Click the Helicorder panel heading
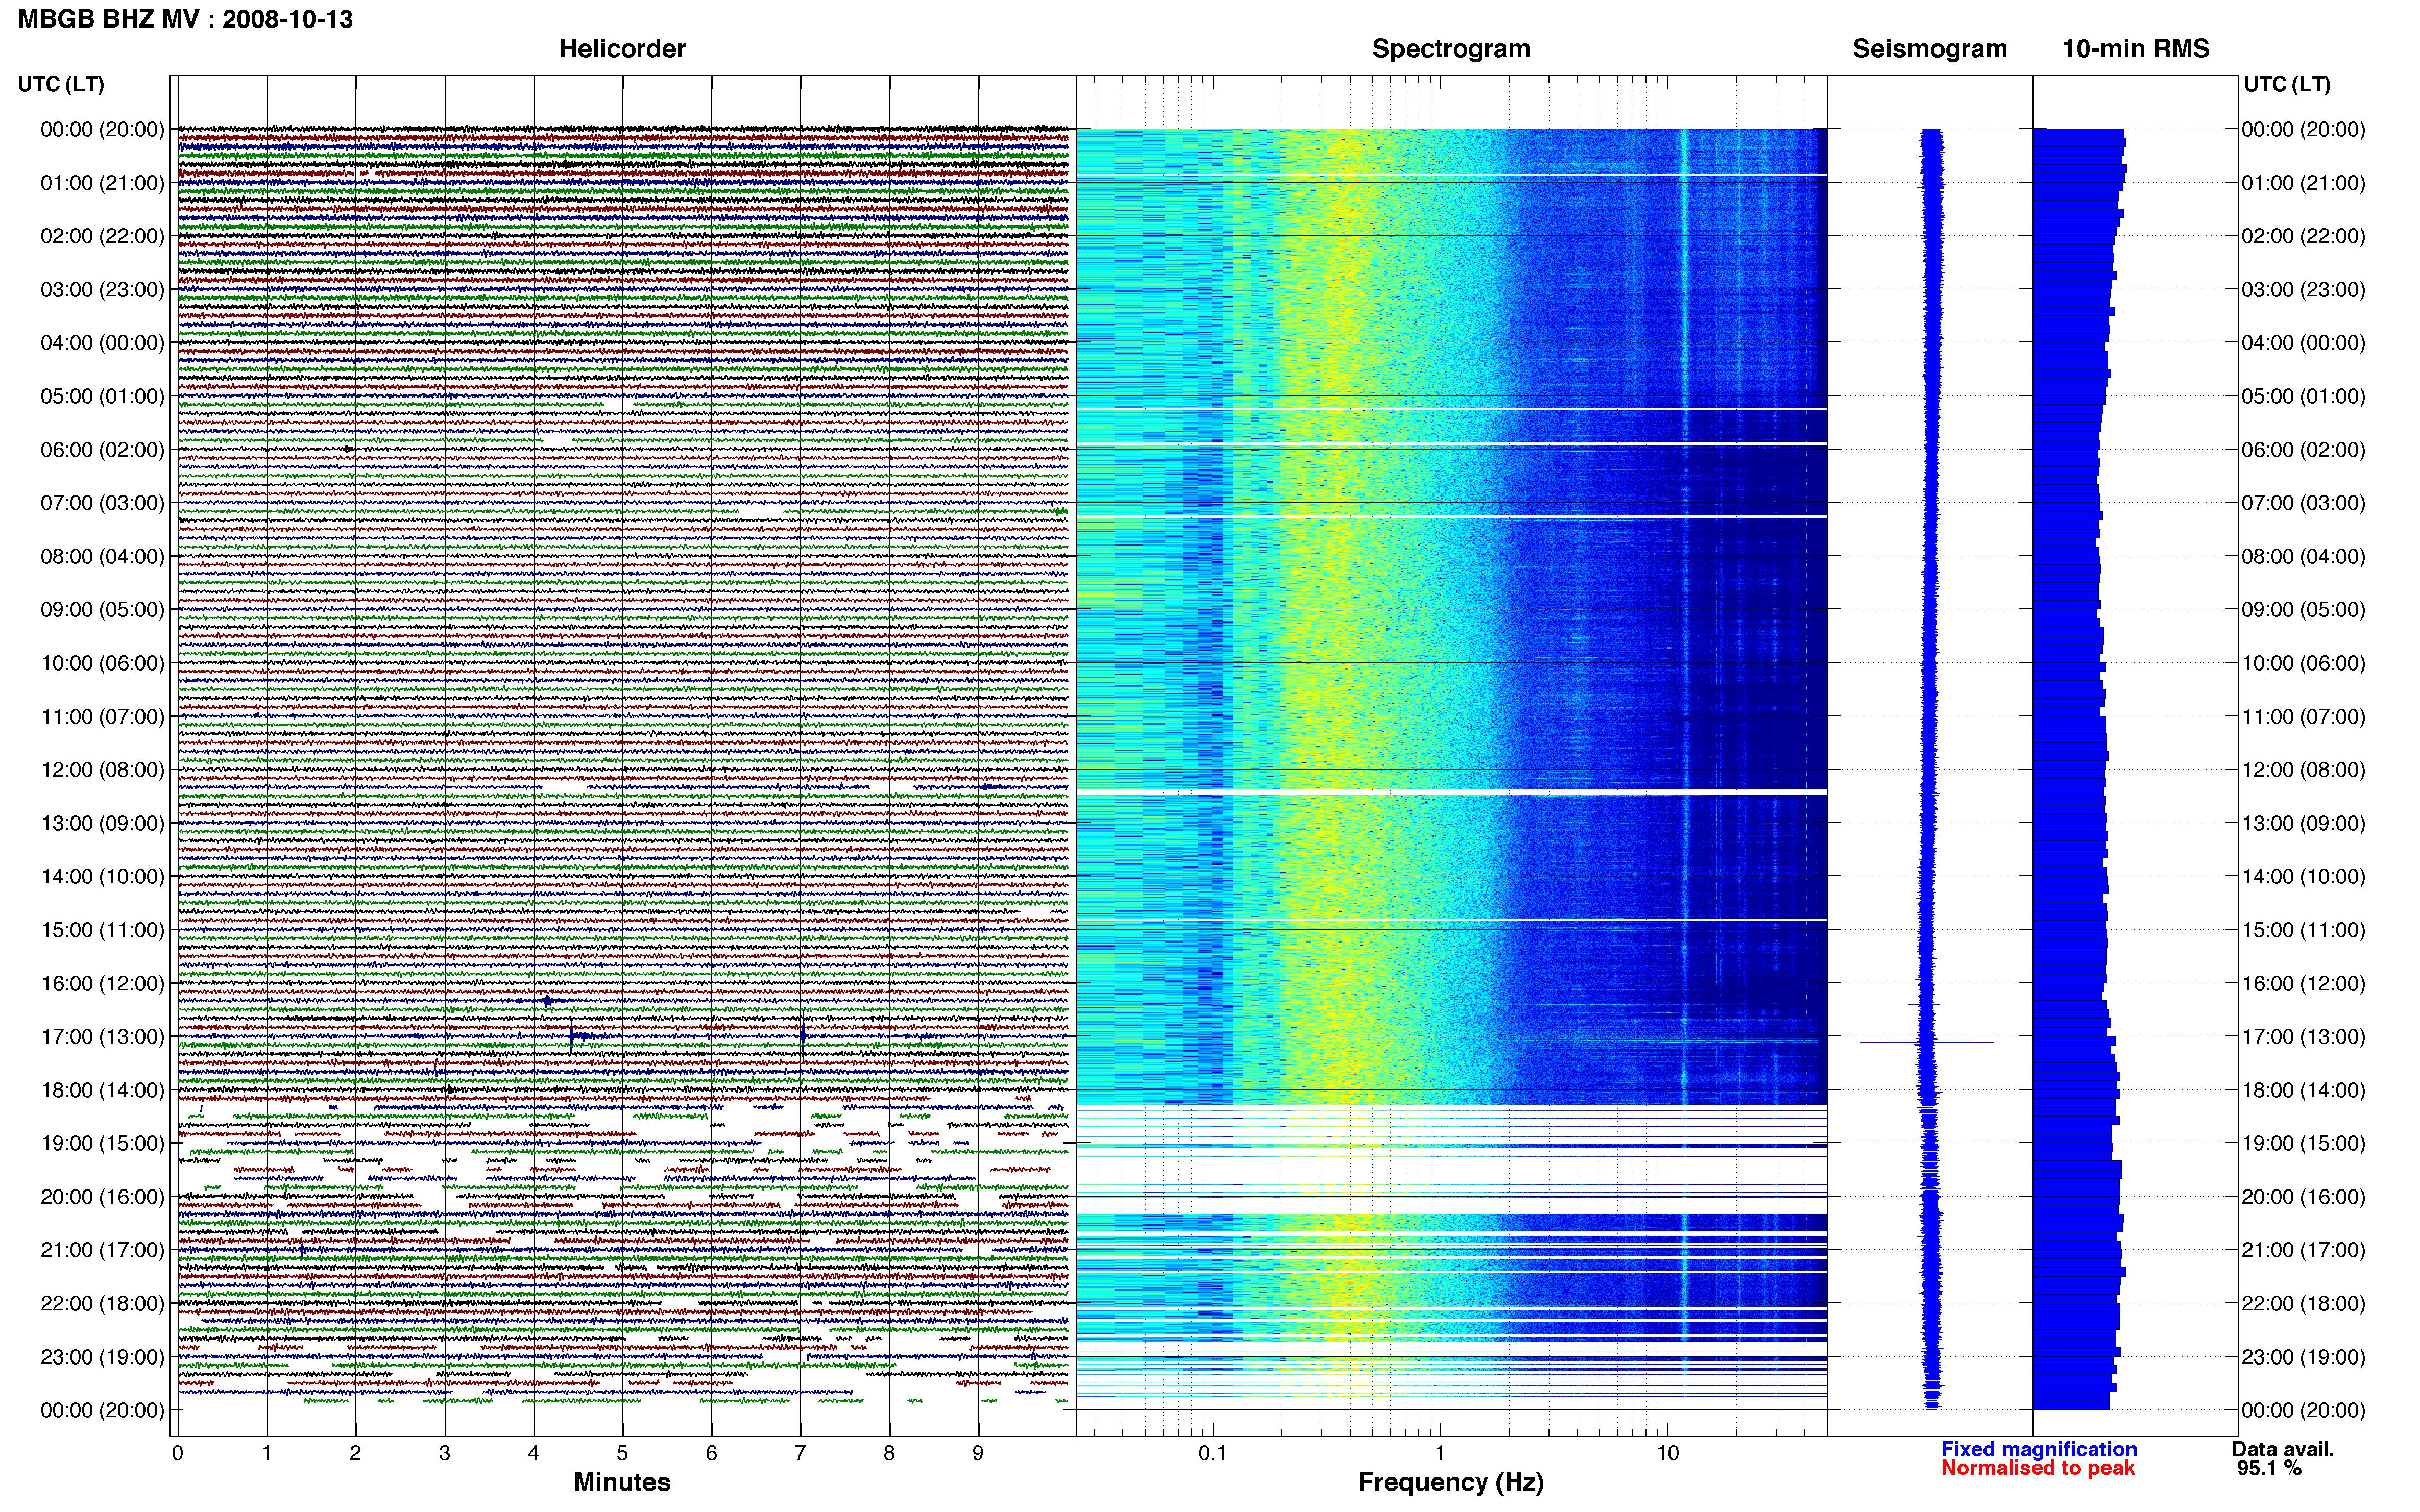The image size is (2420, 1512). pyautogui.click(x=622, y=49)
